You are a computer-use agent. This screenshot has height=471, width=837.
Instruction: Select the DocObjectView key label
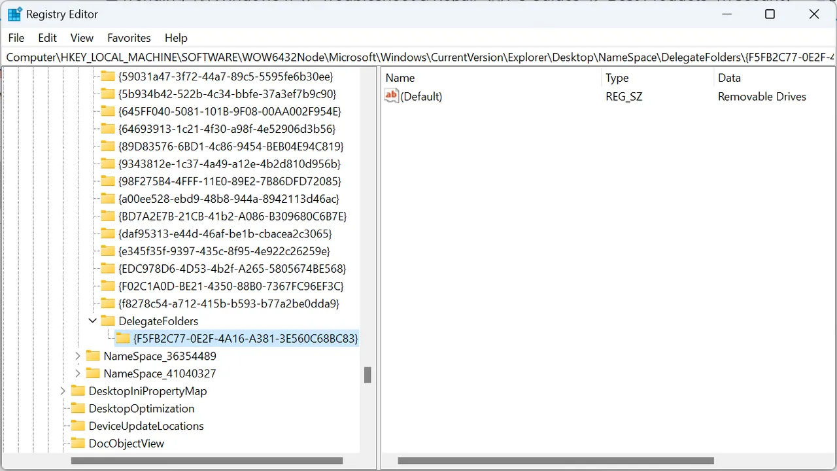[x=126, y=443]
